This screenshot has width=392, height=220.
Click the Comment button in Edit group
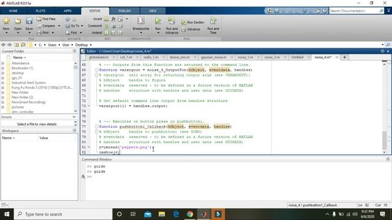[x=95, y=26]
